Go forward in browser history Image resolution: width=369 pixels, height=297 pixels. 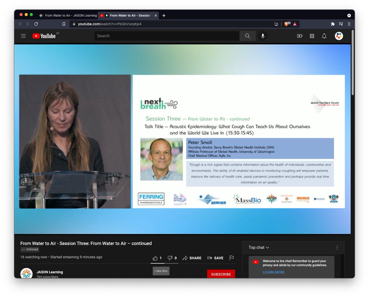click(28, 24)
